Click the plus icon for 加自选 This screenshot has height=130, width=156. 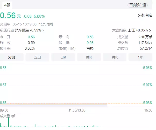click(x=140, y=16)
